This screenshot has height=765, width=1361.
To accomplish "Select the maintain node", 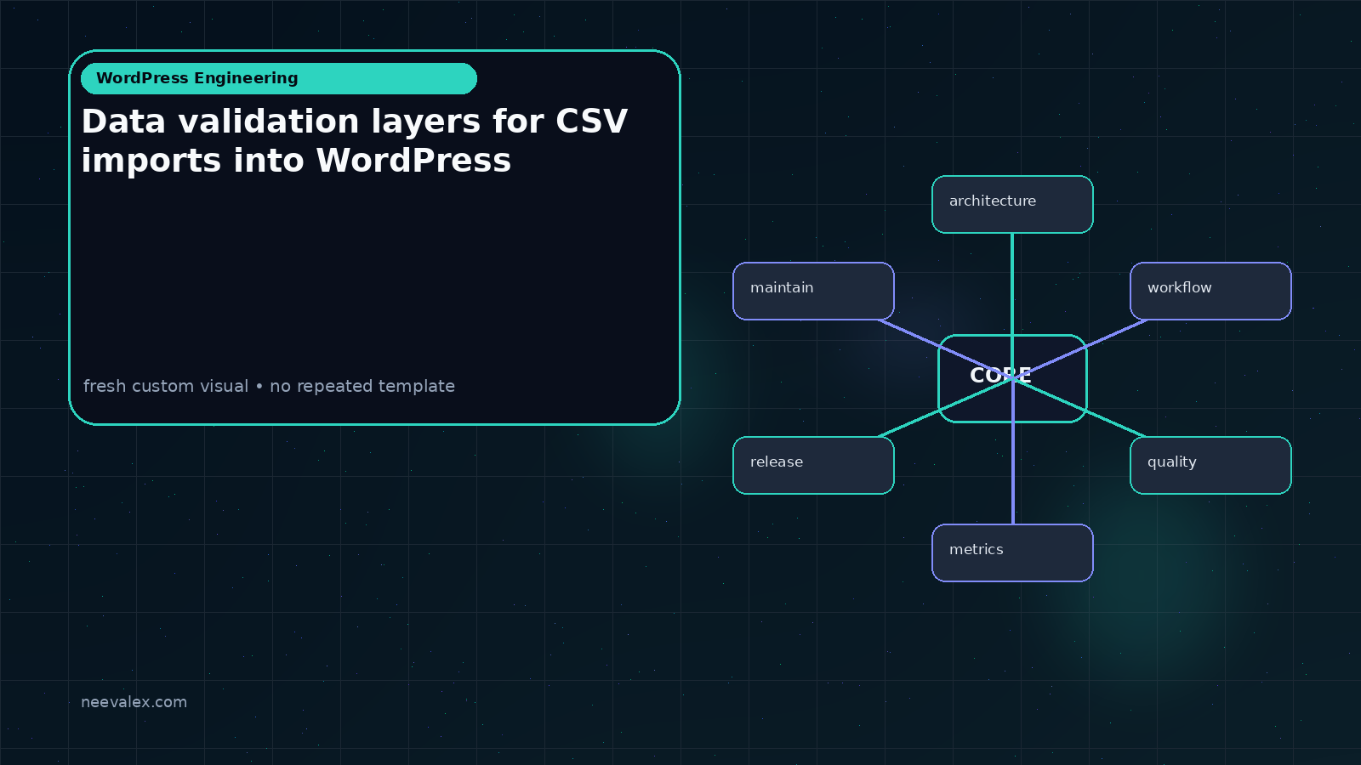I will click(813, 291).
